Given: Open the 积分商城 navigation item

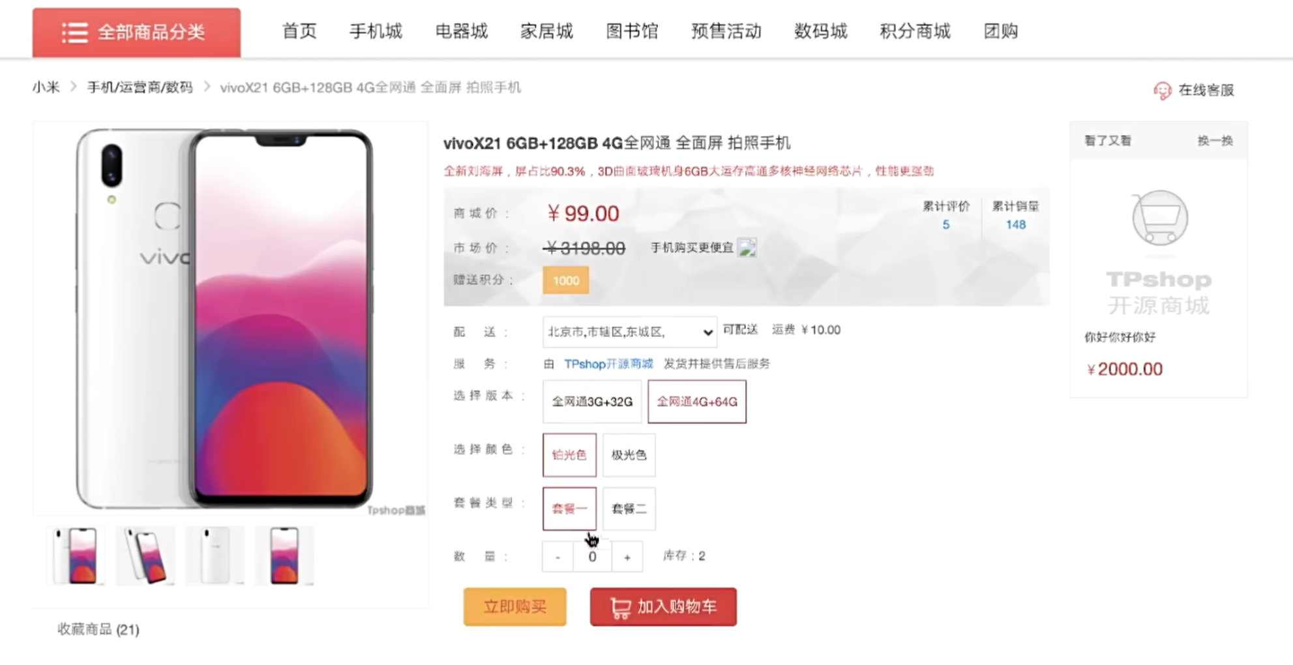Looking at the screenshot, I should 915,31.
